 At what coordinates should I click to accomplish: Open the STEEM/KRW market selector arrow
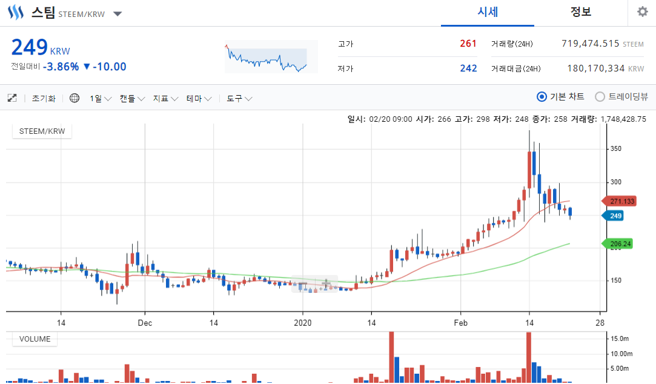118,14
